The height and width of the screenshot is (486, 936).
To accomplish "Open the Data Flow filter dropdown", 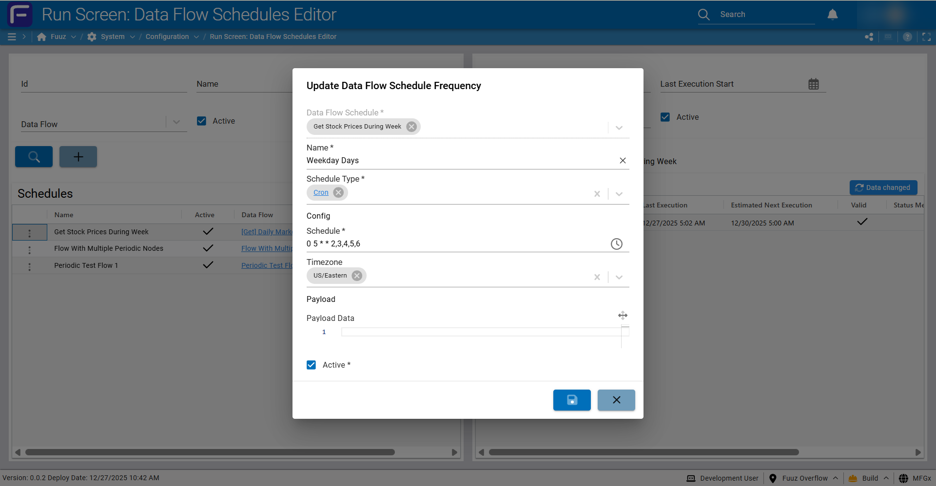I will [x=176, y=122].
